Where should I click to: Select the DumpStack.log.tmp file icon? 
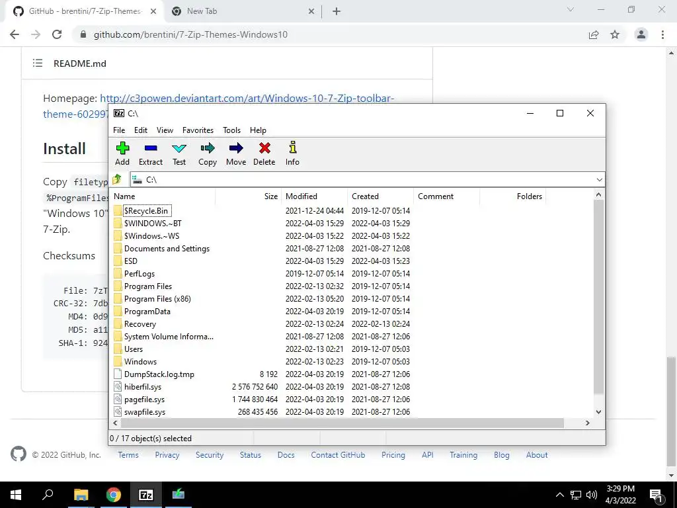point(118,374)
